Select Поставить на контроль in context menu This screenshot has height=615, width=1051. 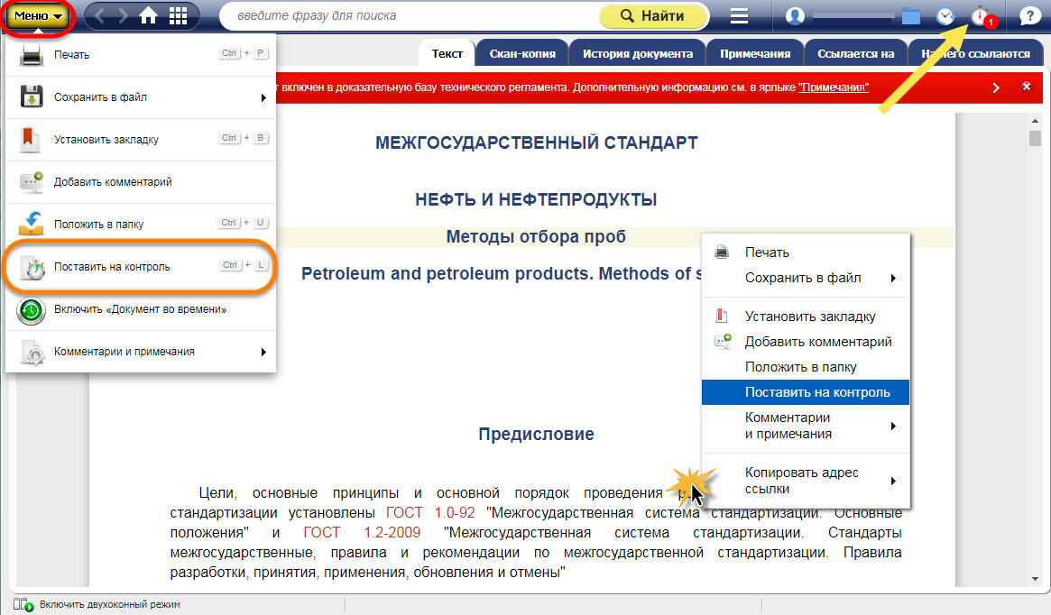click(x=806, y=392)
